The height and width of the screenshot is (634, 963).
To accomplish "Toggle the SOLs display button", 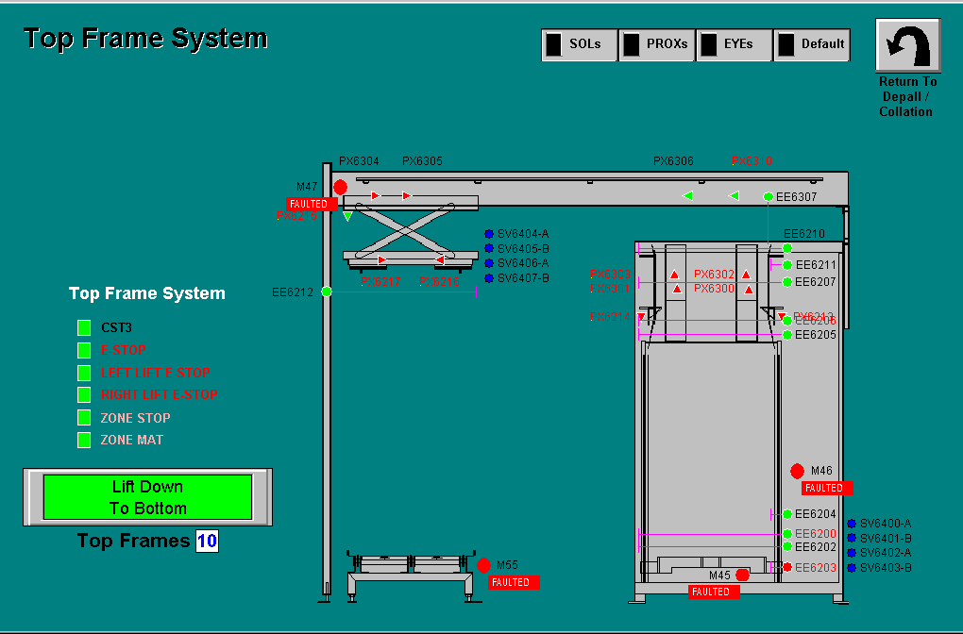I will 579,44.
